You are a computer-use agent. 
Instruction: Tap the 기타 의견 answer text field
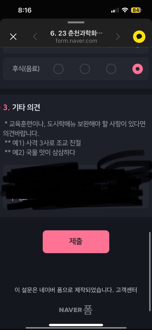point(76,187)
